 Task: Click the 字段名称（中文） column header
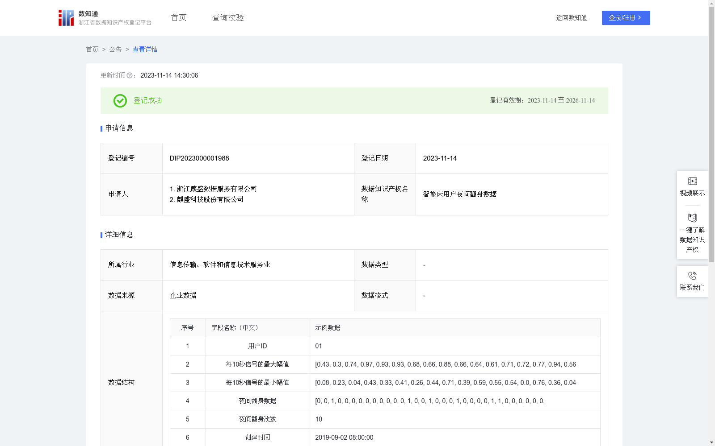(x=257, y=328)
